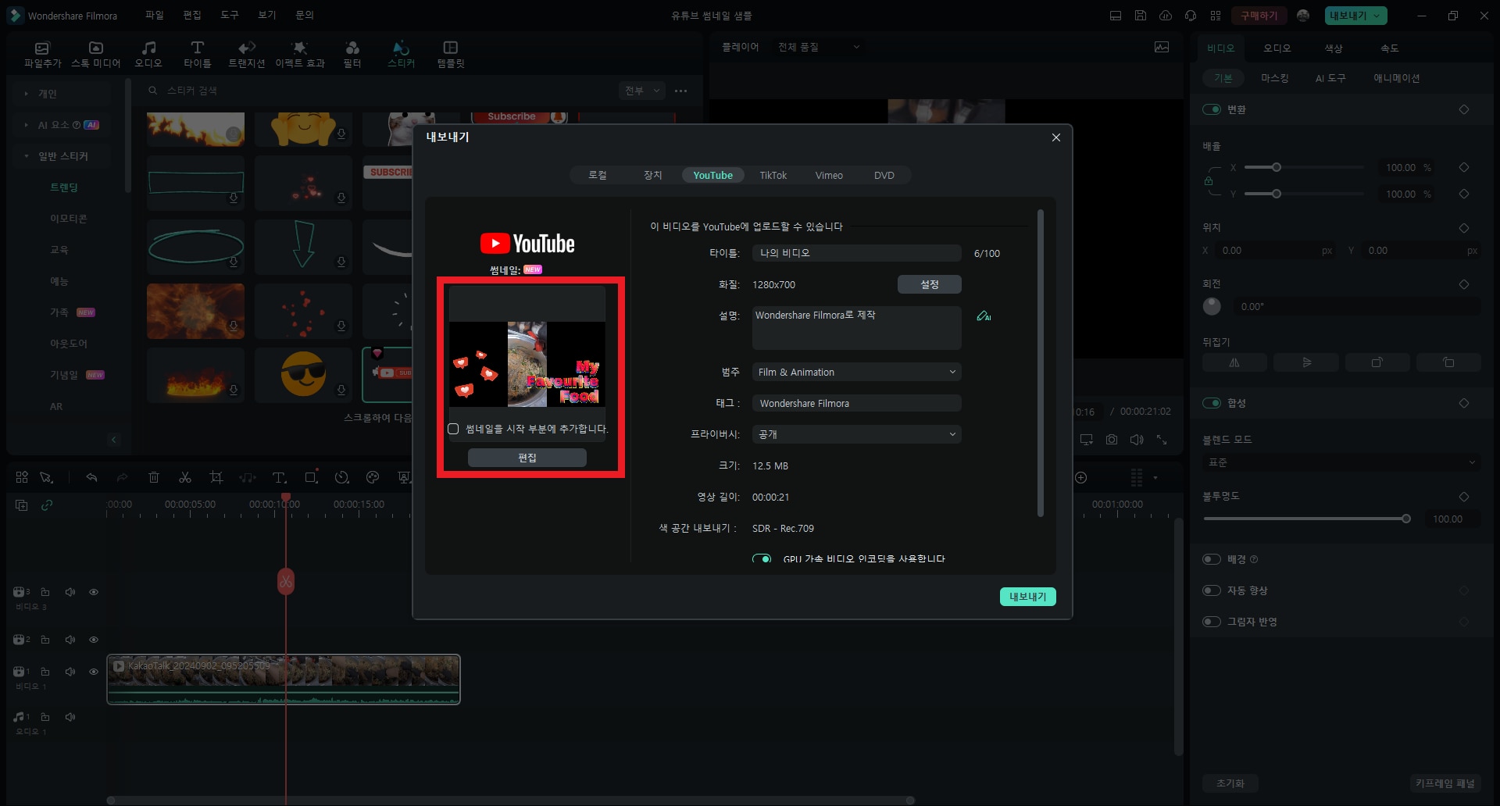1500x806 pixels.
Task: Toggle GPU 가속 비디오 인코딩 switch
Action: tap(762, 558)
